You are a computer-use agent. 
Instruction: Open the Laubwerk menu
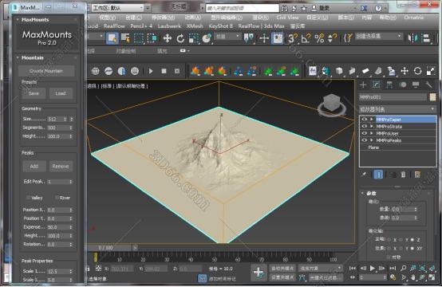tap(169, 26)
